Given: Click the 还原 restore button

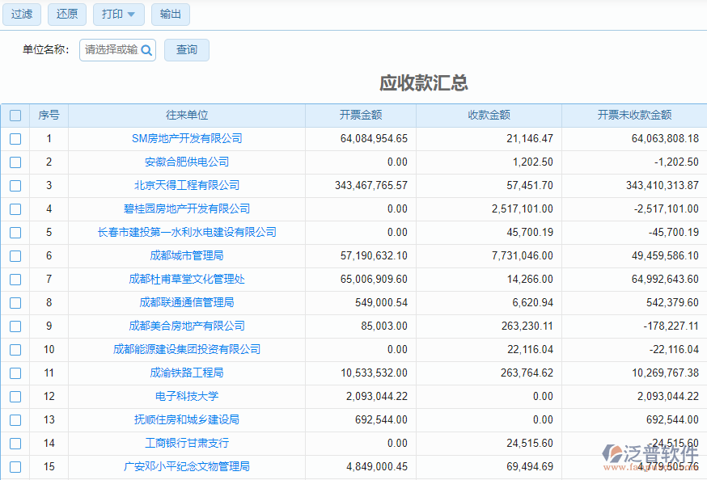Looking at the screenshot, I should pos(67,14).
